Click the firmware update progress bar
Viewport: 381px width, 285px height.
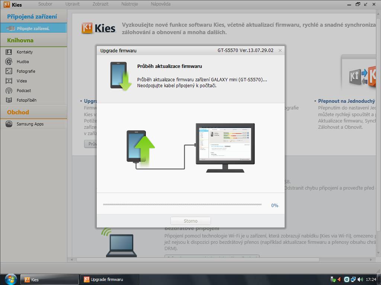(182, 204)
